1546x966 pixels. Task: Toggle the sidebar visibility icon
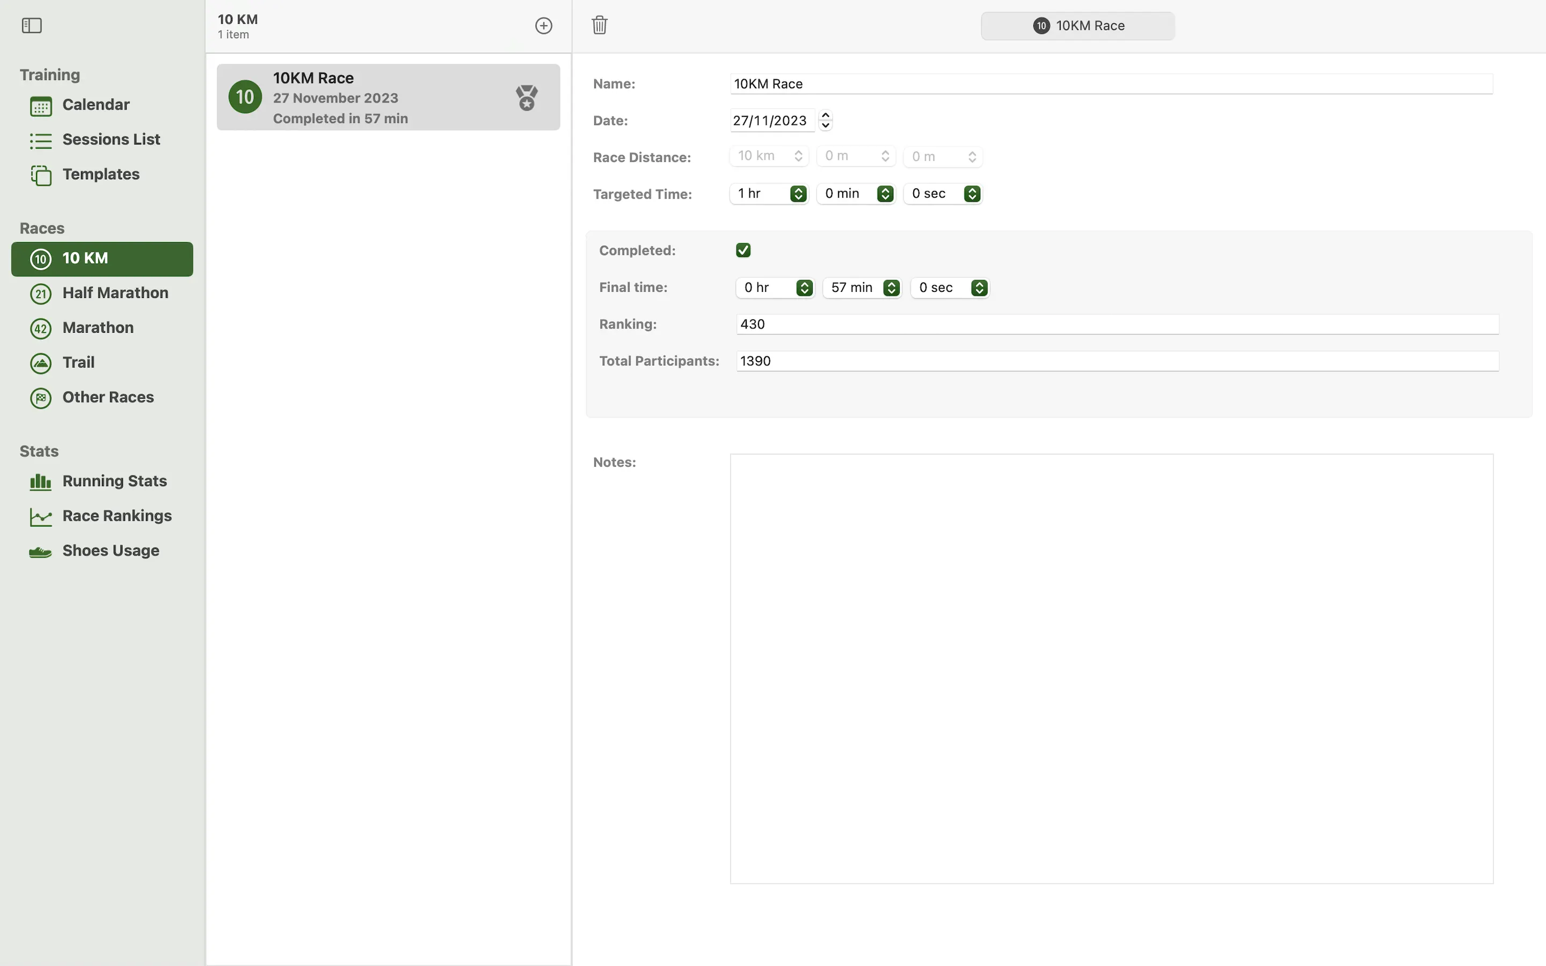[31, 26]
